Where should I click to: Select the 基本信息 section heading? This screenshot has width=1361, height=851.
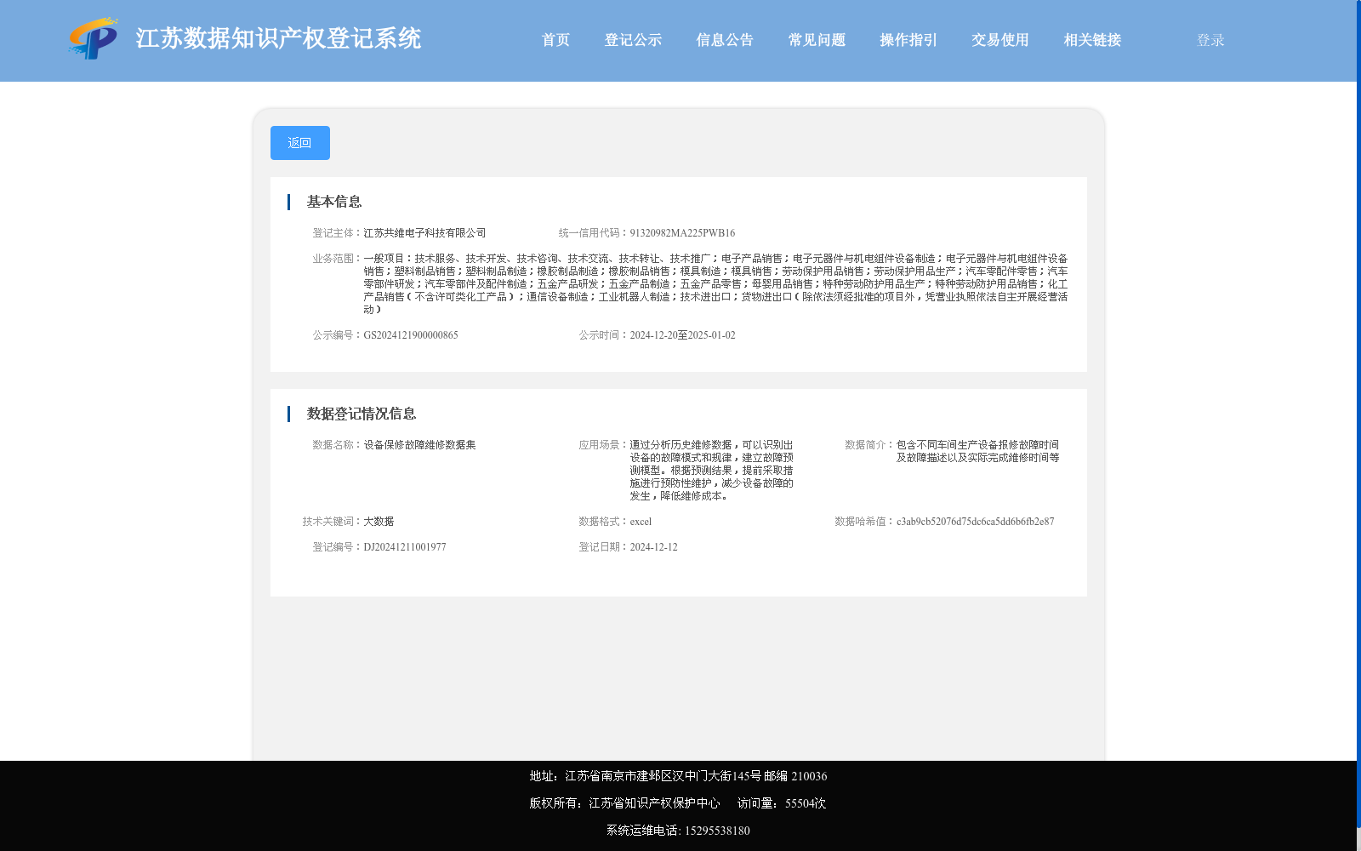click(334, 202)
